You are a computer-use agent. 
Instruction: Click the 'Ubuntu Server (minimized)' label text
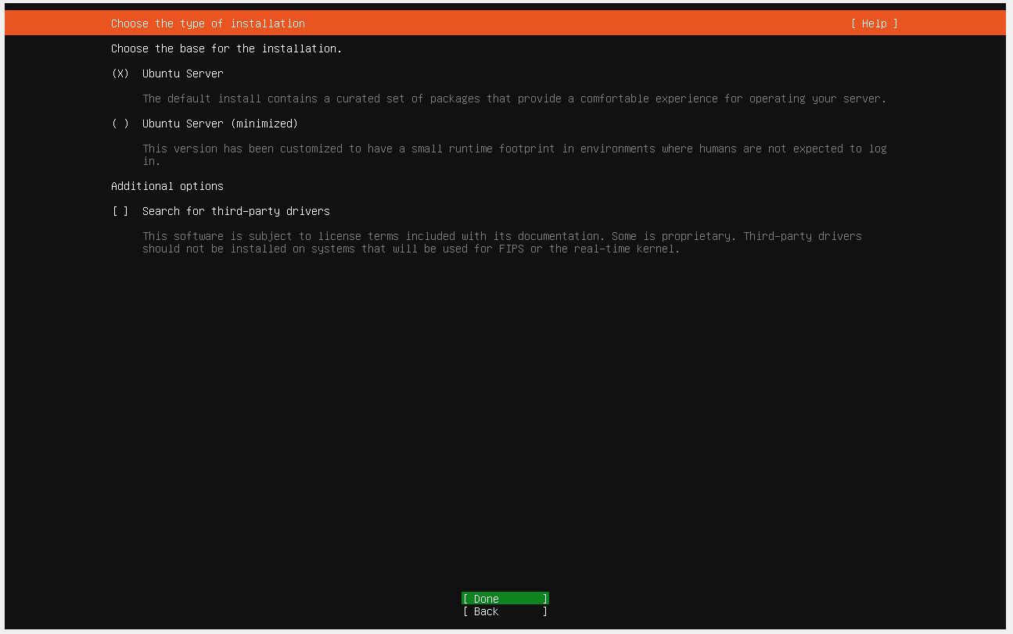[x=221, y=124]
